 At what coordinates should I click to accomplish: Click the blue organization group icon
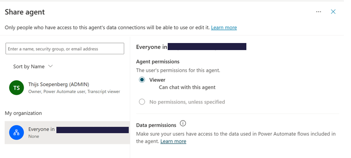click(16, 132)
